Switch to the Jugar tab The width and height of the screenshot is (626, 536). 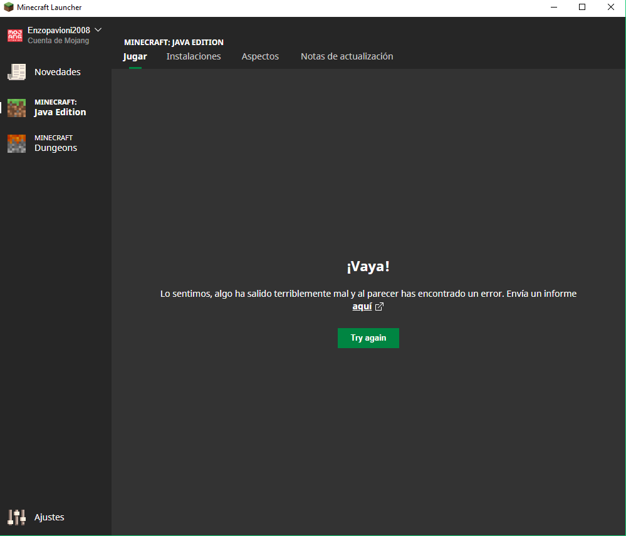135,56
